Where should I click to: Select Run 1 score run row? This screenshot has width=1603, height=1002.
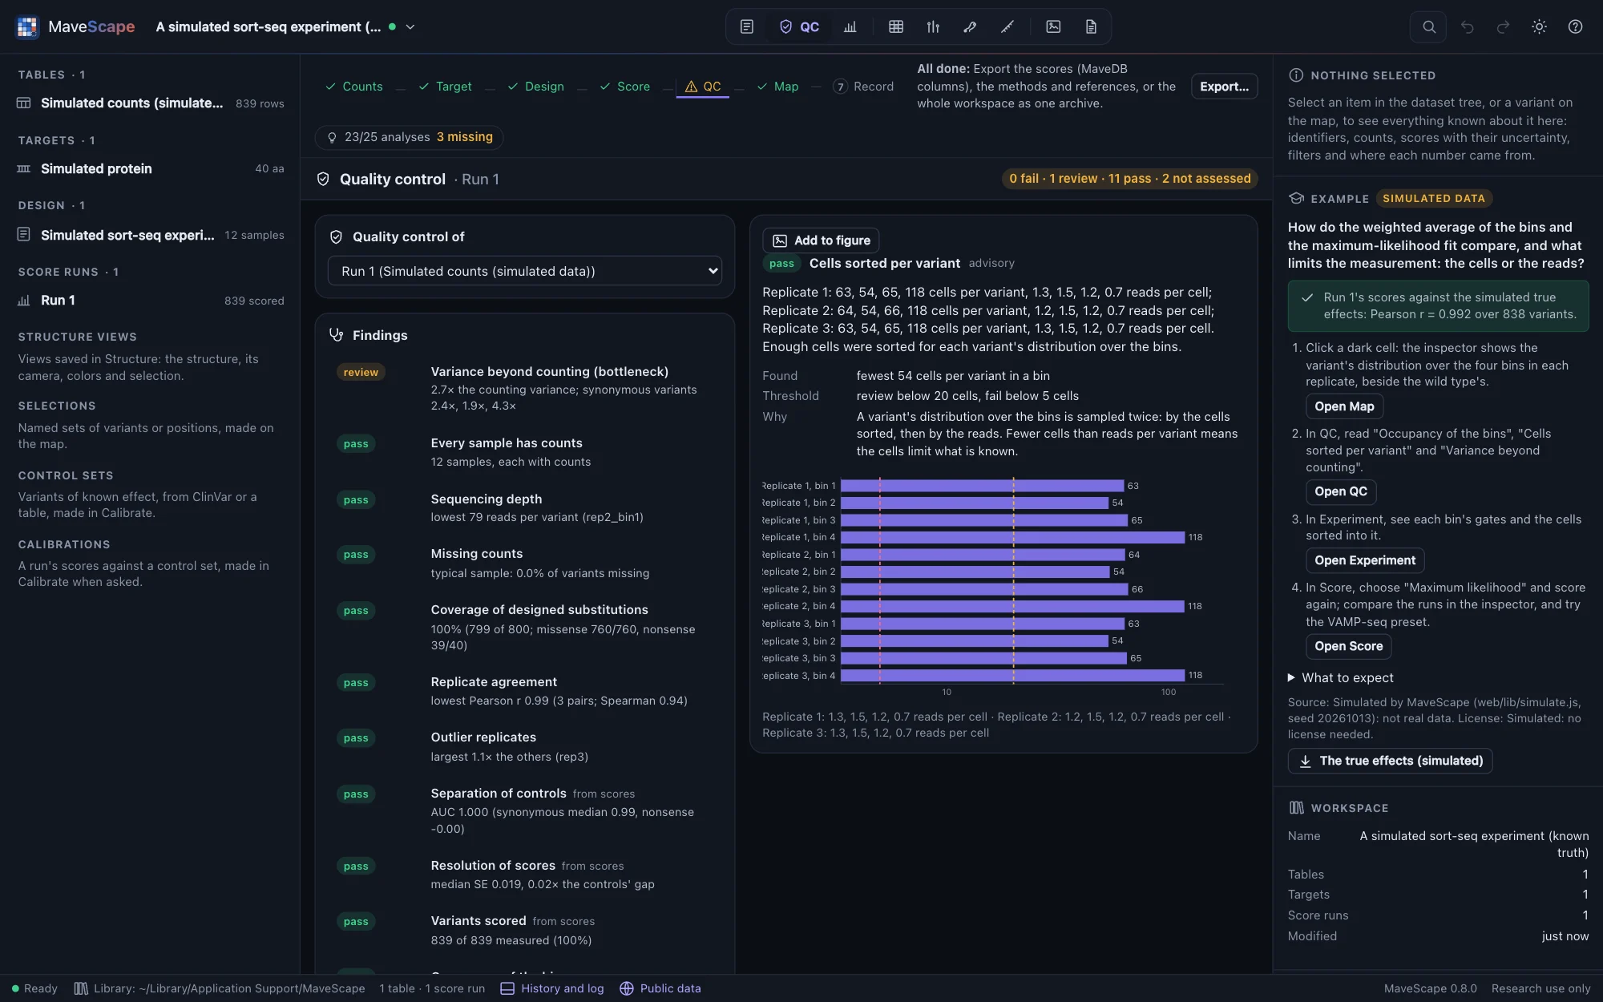click(x=151, y=301)
